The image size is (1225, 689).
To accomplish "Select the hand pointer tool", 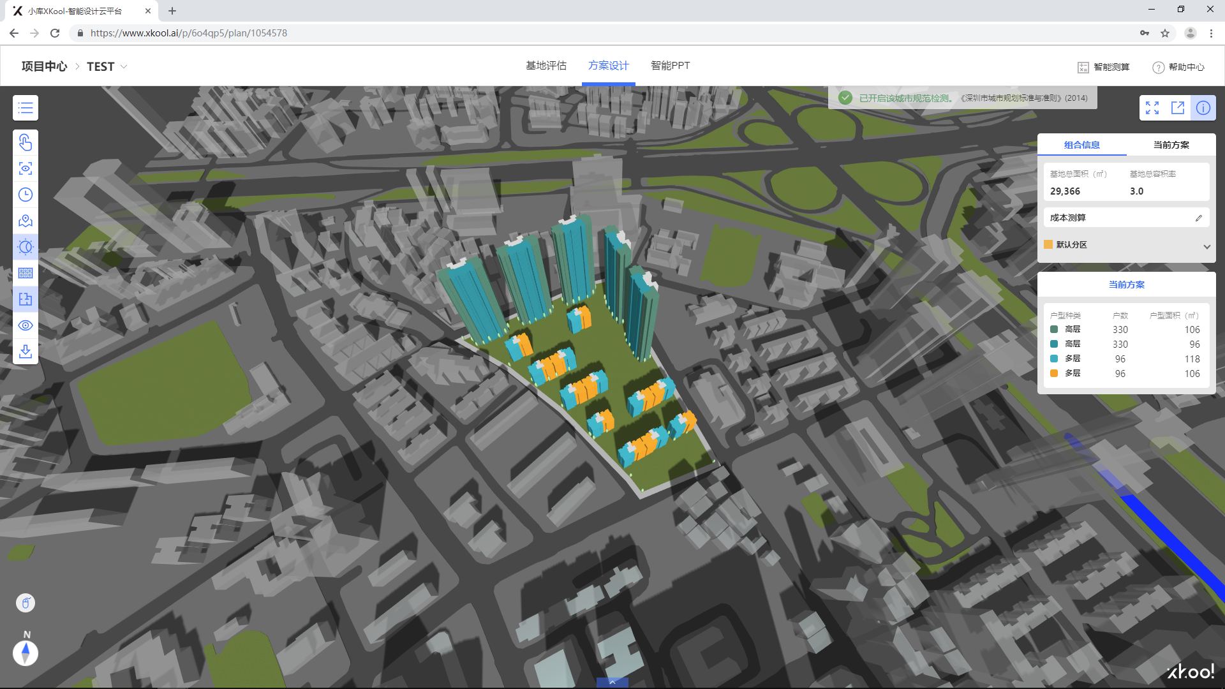I will click(26, 142).
